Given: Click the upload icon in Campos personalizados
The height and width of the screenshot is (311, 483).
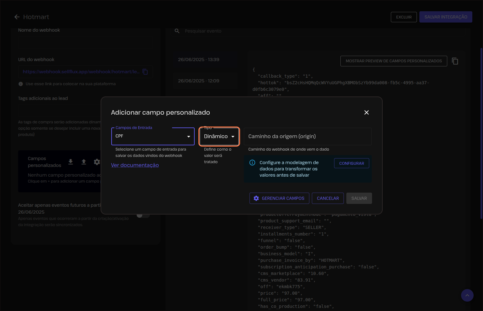Looking at the screenshot, I should tap(84, 162).
